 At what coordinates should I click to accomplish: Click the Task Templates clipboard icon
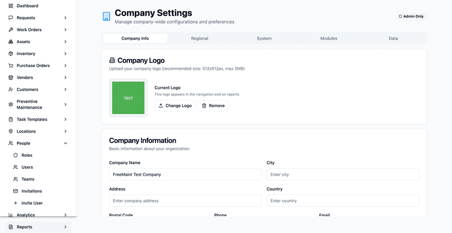point(11,120)
